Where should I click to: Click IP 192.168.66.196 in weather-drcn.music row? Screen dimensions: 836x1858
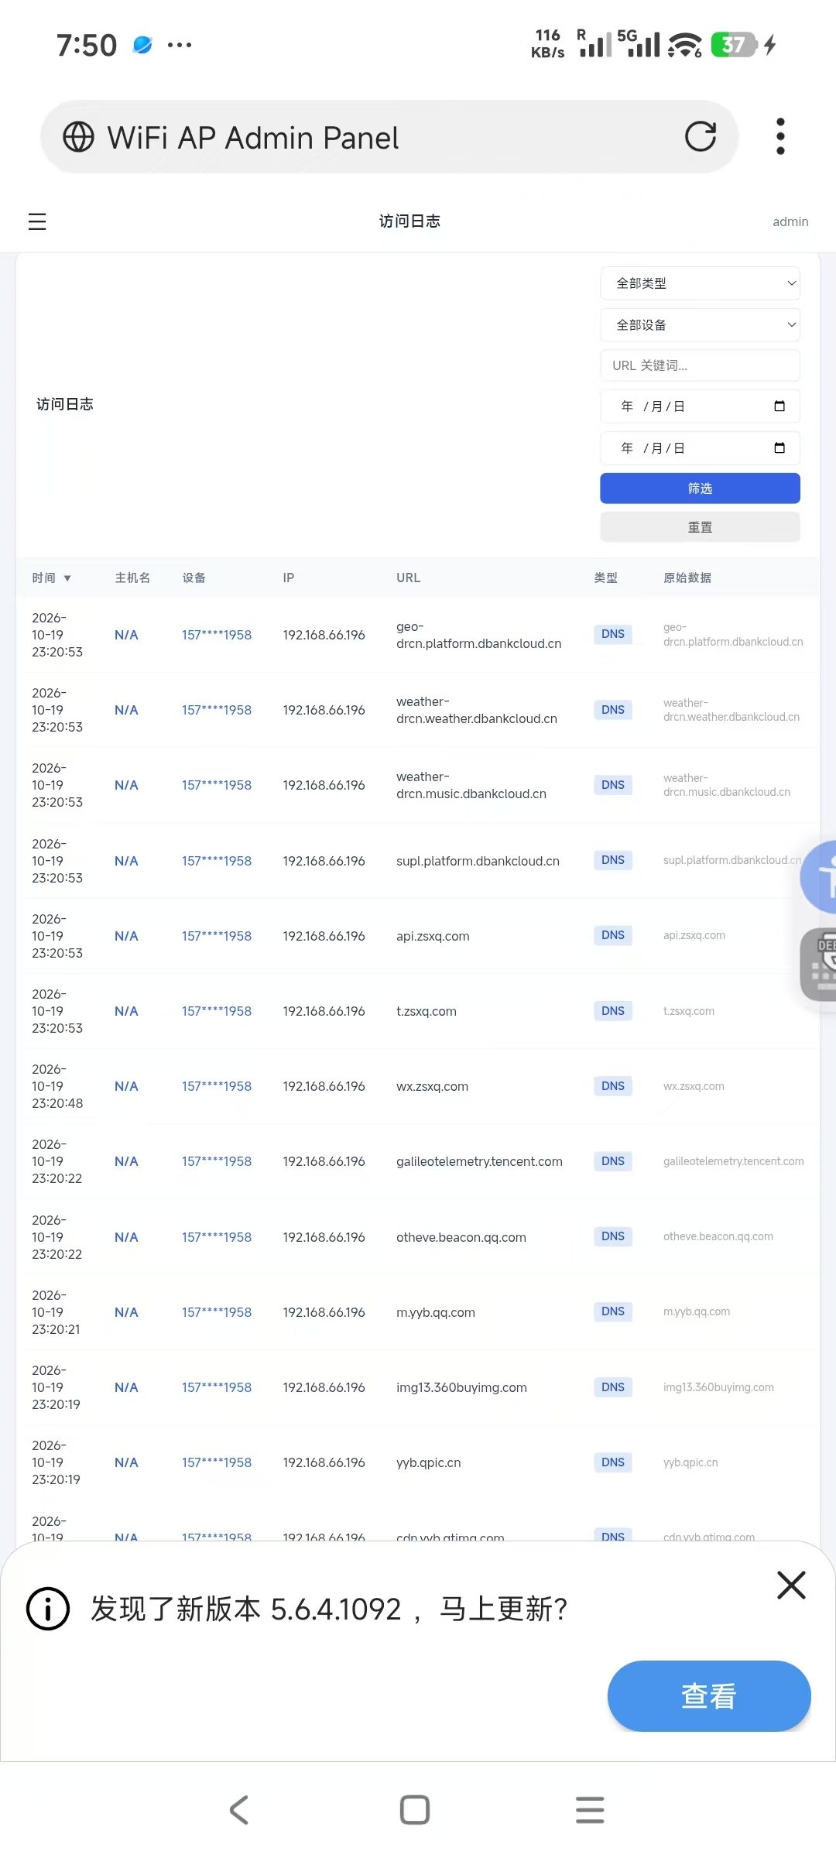tap(324, 785)
